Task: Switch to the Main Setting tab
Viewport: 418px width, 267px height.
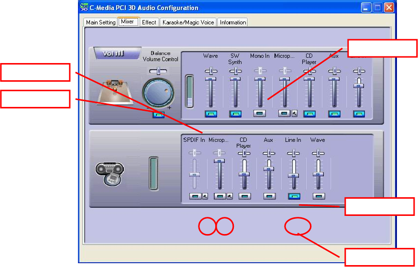Action: 100,22
